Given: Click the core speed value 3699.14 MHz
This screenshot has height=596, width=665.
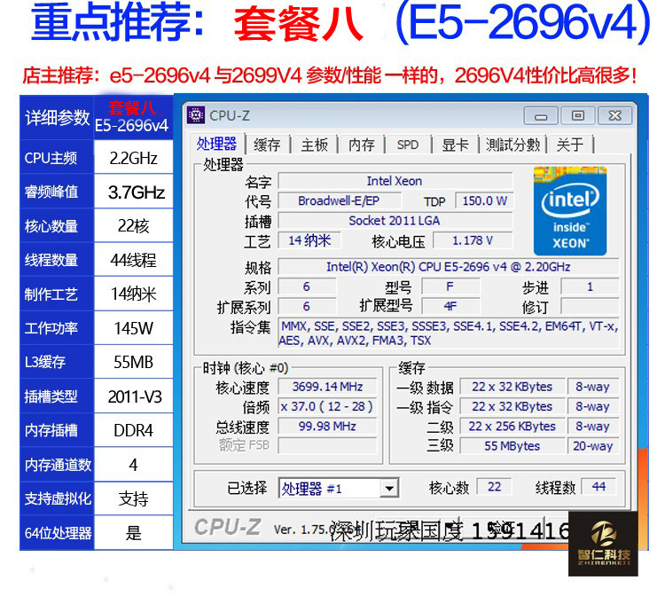Looking at the screenshot, I should coord(327,387).
